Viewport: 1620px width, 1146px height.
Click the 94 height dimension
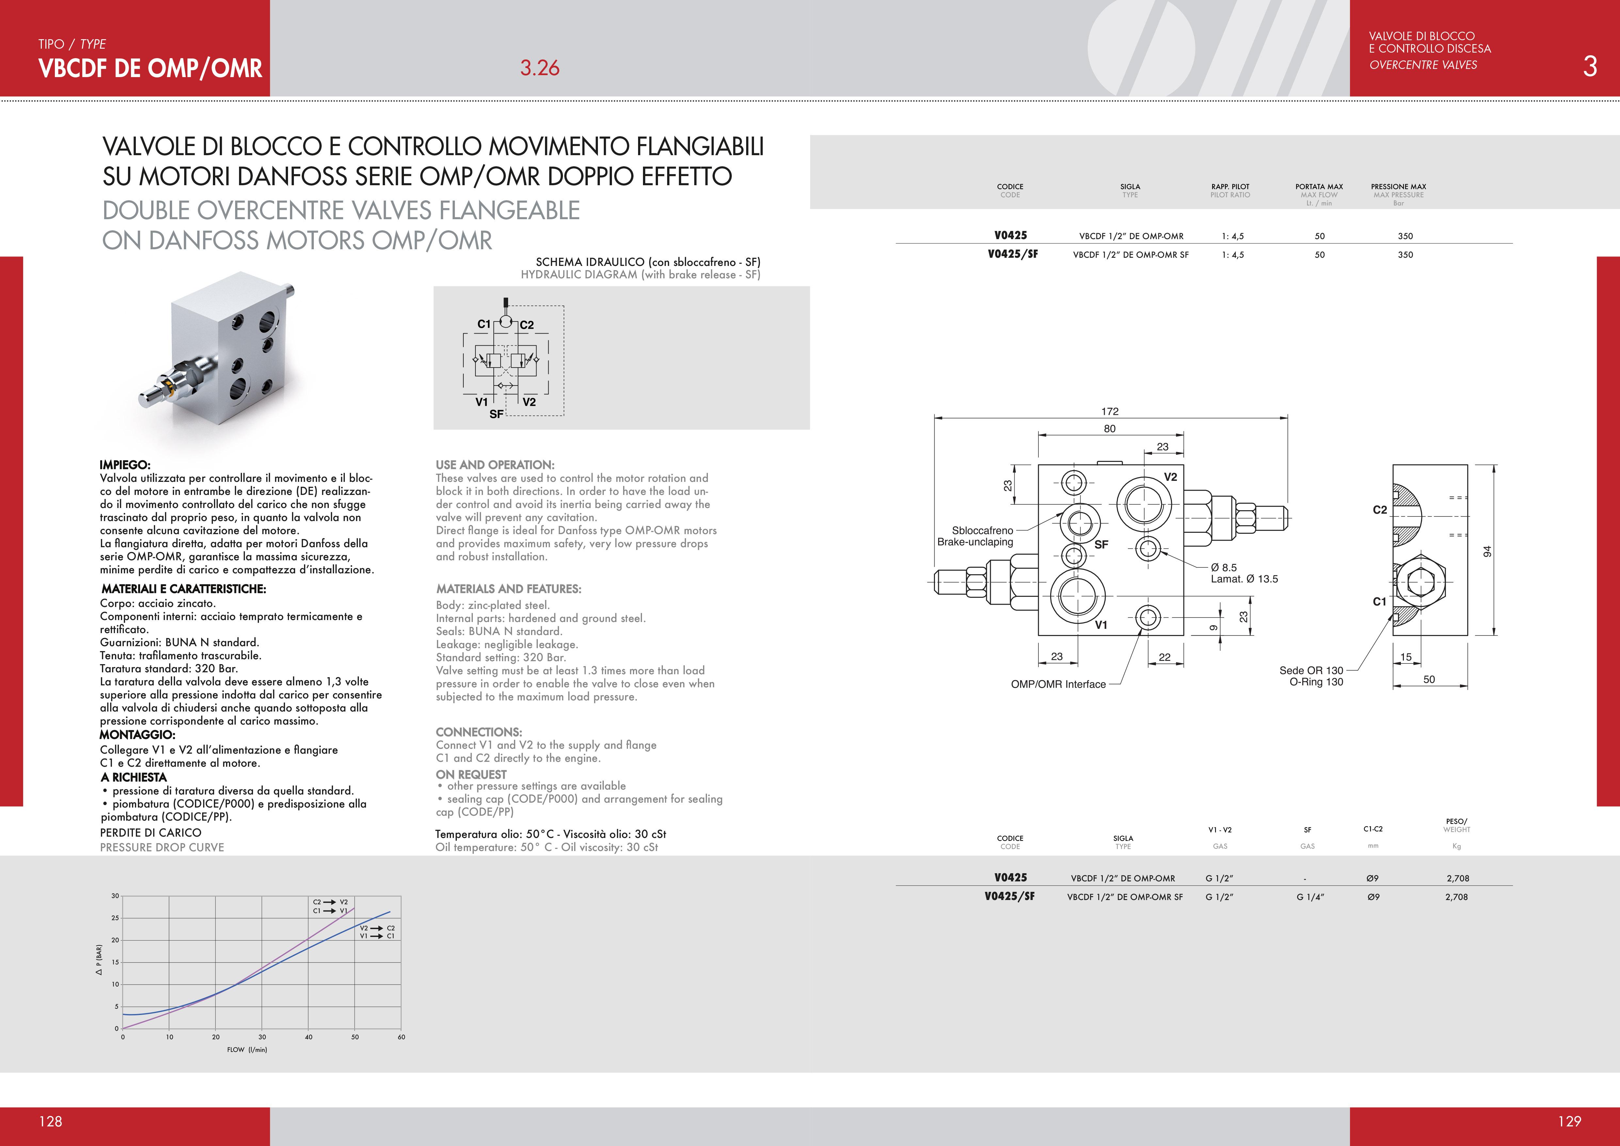click(1487, 551)
